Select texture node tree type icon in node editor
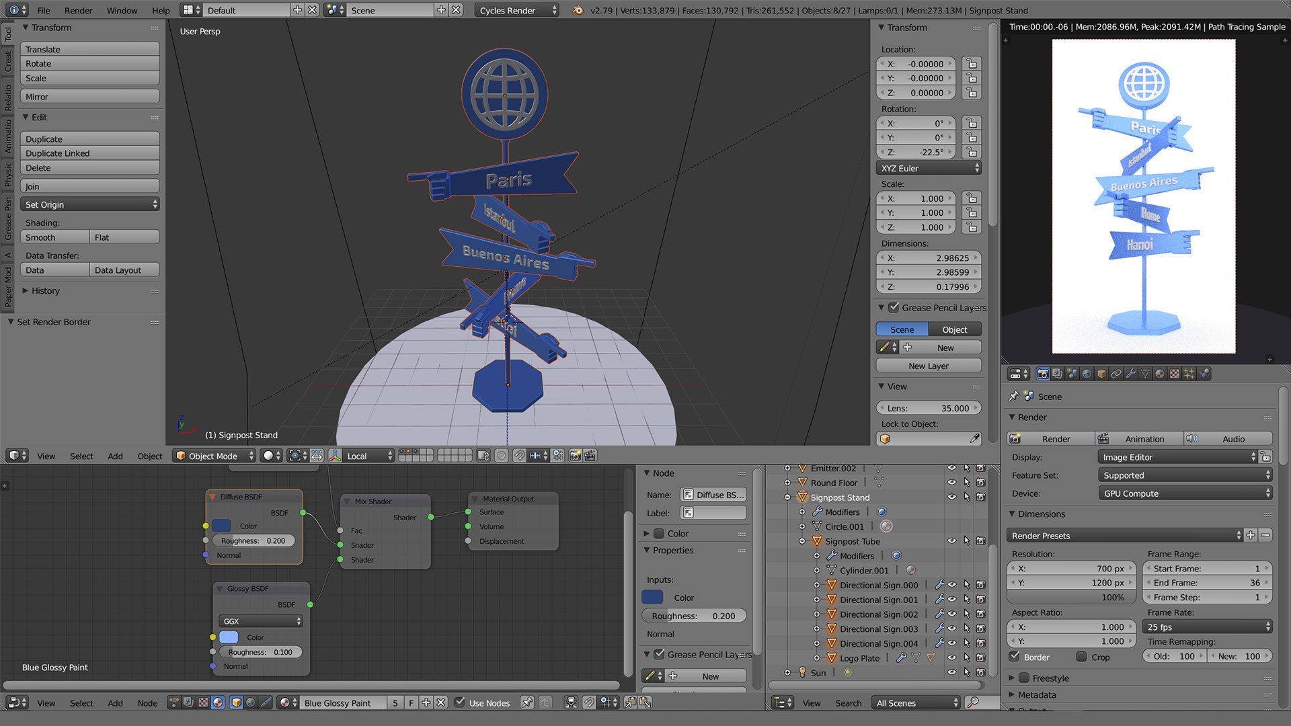Viewport: 1291px width, 726px height. coord(203,702)
